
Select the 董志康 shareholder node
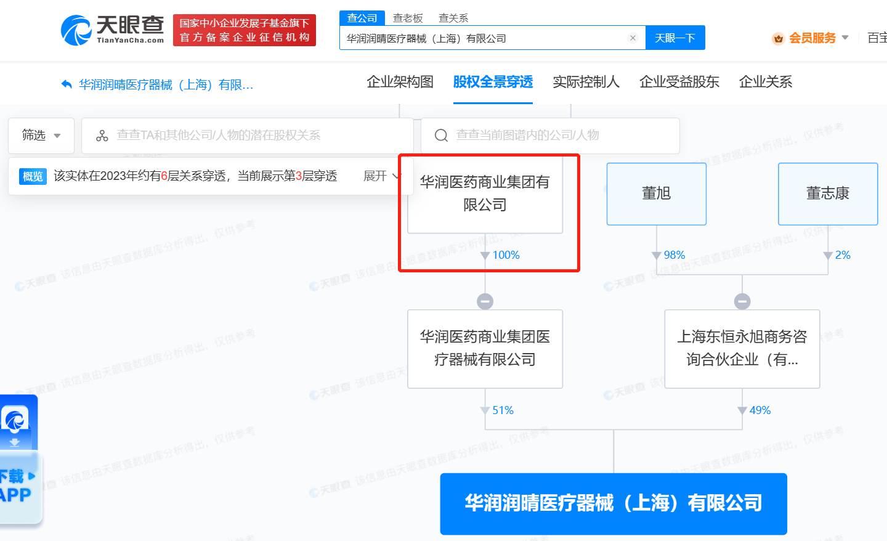click(x=828, y=193)
